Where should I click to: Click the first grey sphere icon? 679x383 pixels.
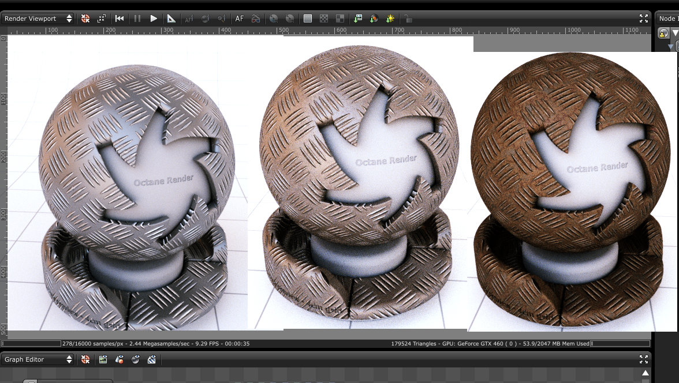click(x=274, y=18)
